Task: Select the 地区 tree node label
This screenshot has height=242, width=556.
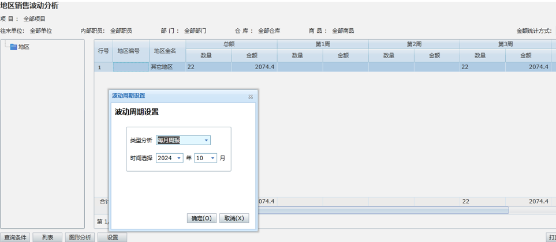Action: [24, 47]
